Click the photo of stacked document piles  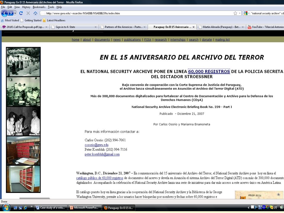coord(23,92)
